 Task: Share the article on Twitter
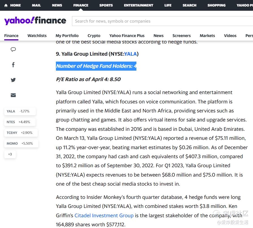13,80
